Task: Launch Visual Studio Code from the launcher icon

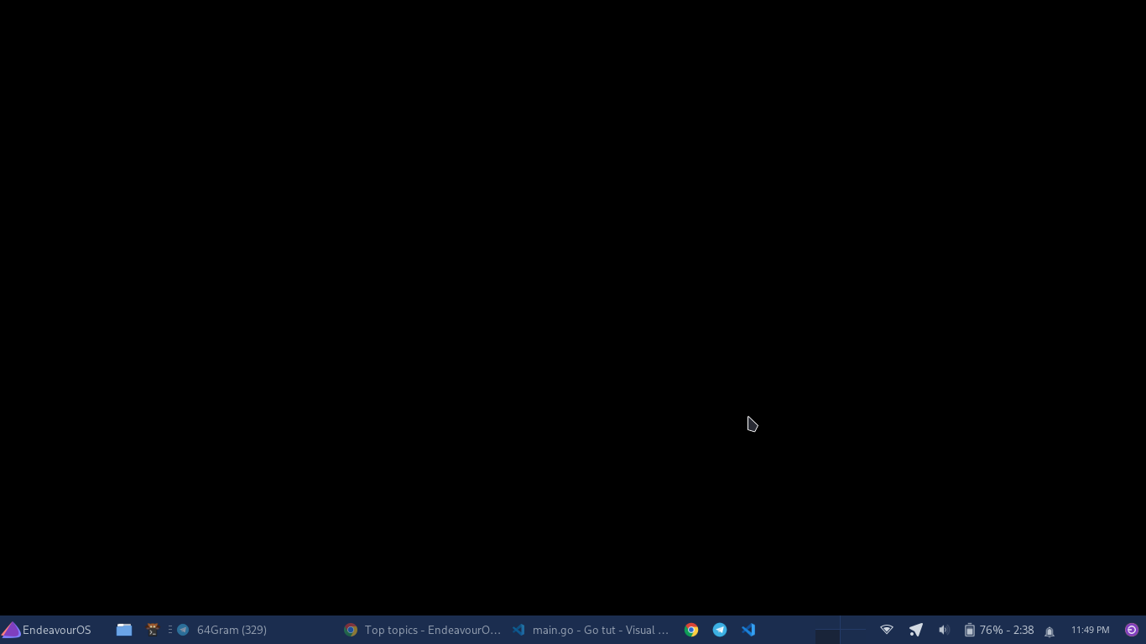Action: pos(748,630)
